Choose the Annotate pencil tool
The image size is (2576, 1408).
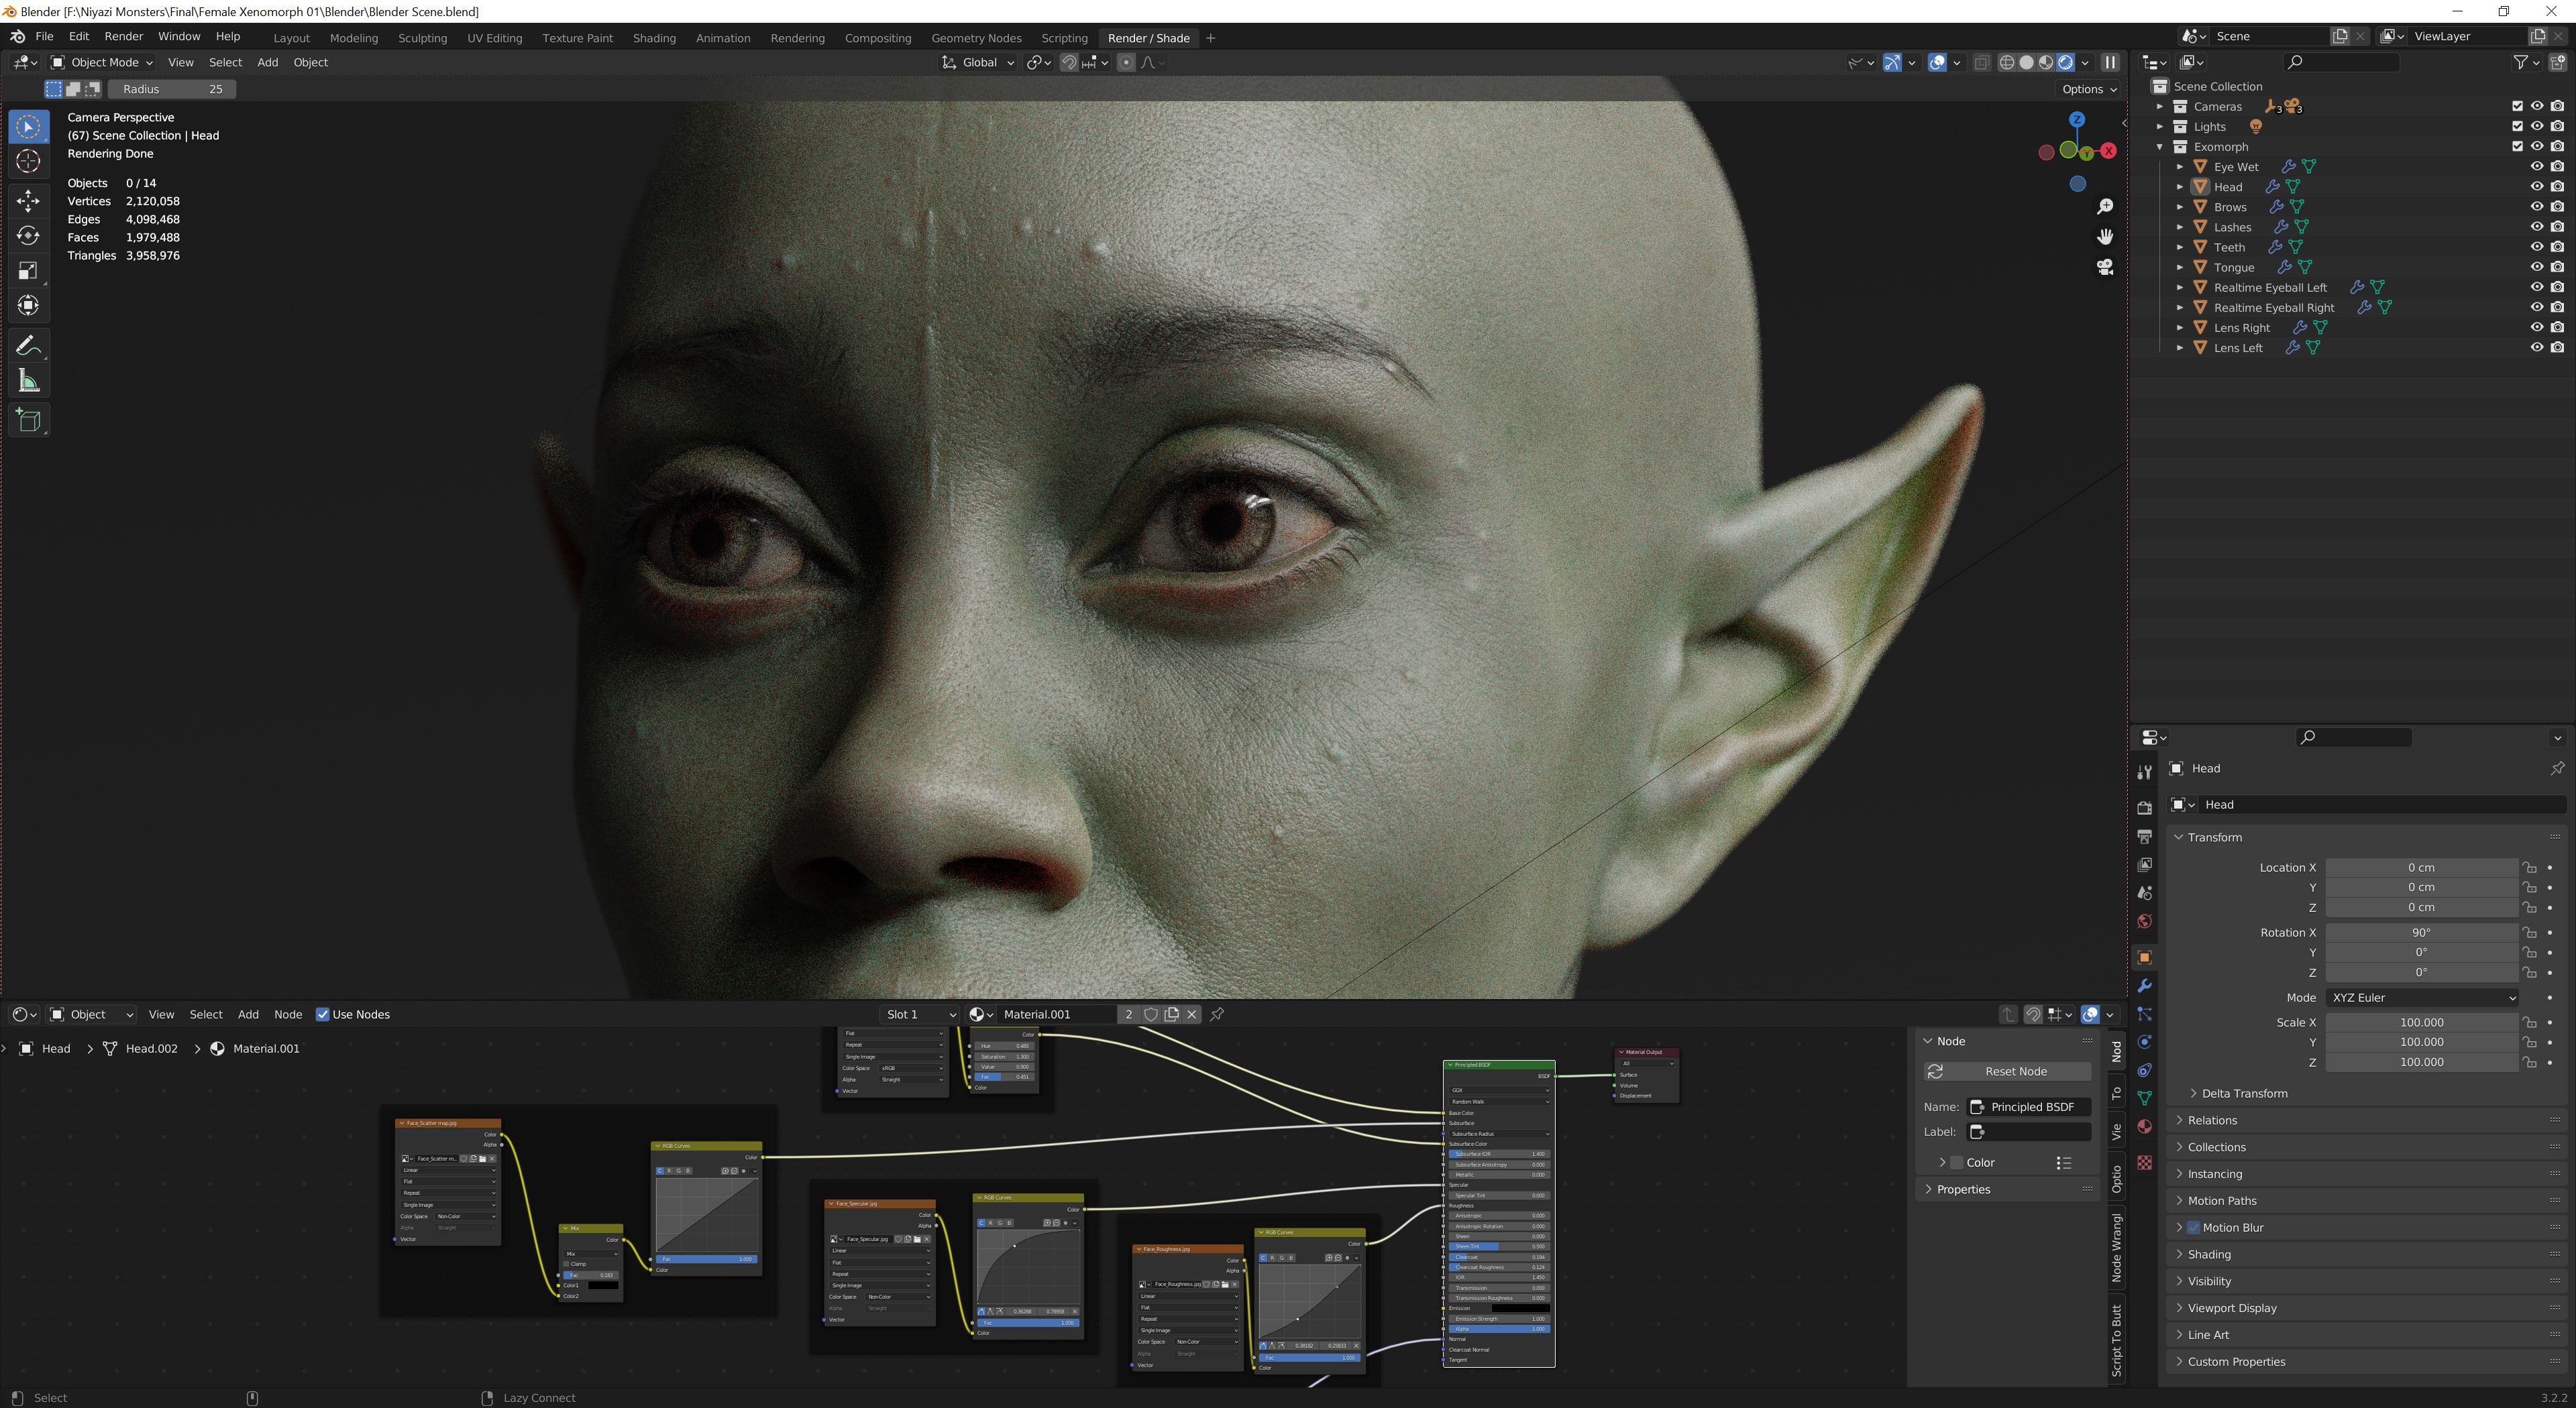pos(28,346)
